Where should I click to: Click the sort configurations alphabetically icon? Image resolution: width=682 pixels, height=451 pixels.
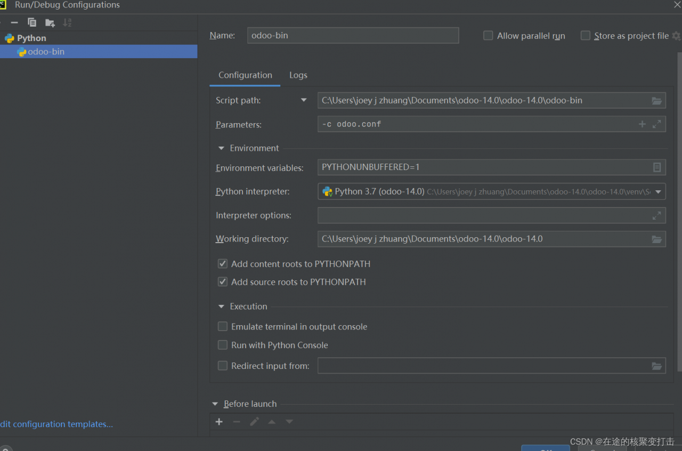(x=67, y=22)
